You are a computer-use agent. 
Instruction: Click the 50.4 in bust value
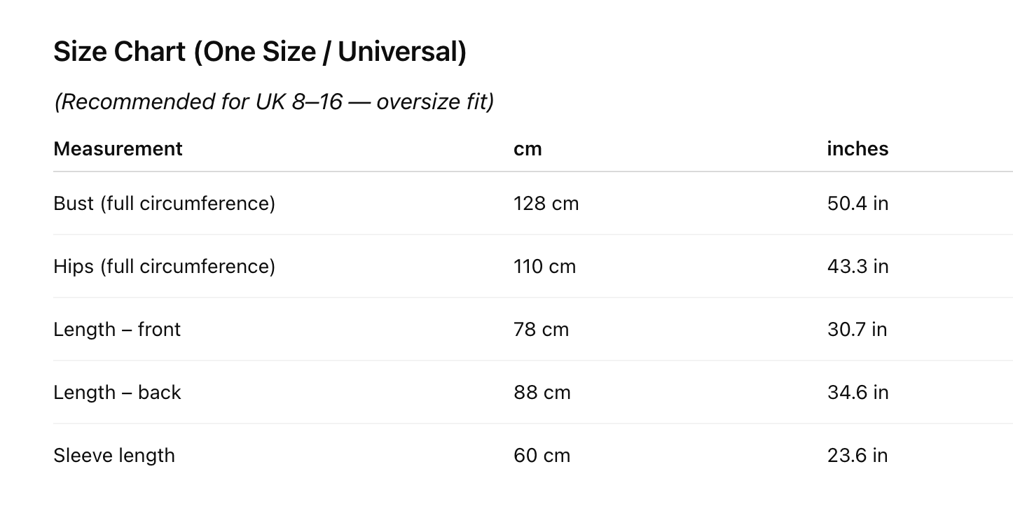[857, 204]
